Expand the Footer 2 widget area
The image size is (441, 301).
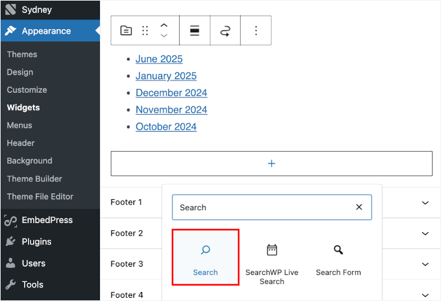click(425, 234)
